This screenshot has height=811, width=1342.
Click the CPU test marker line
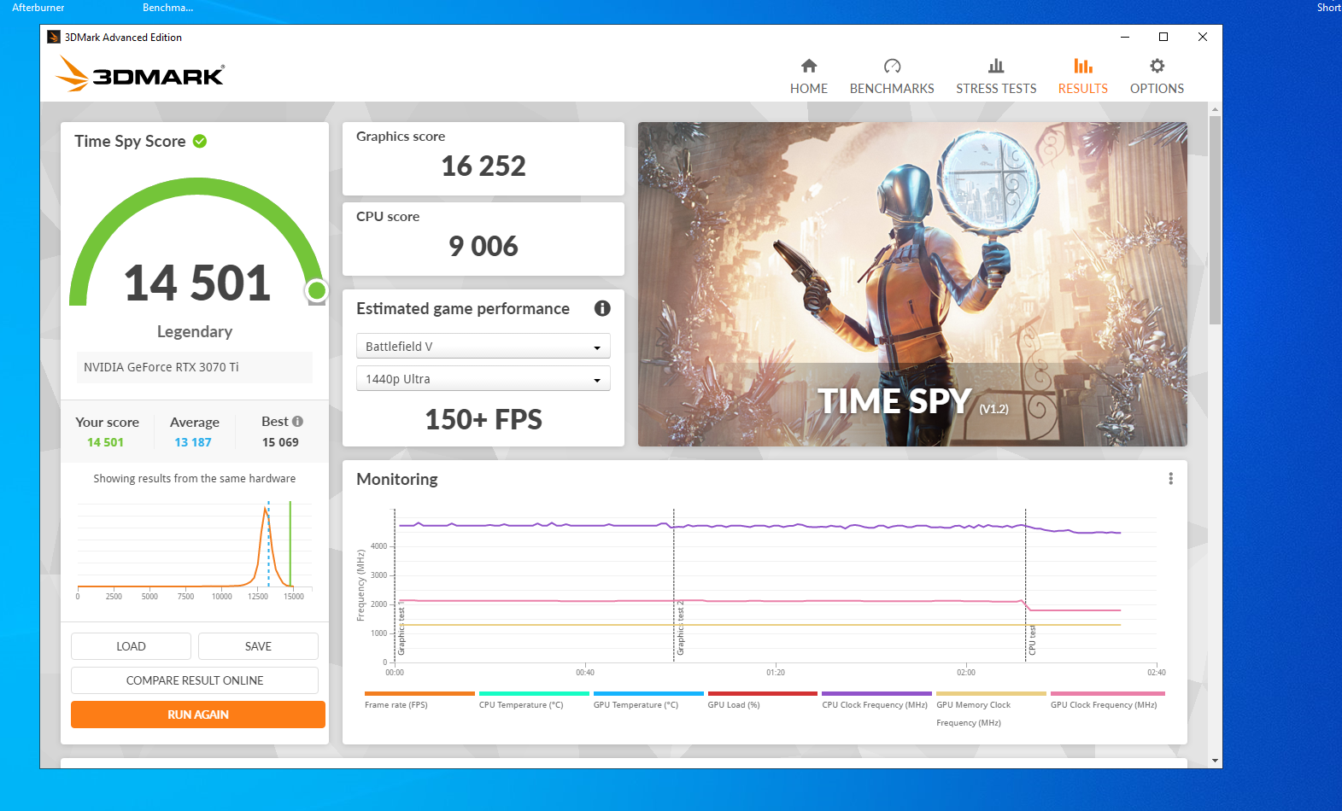tap(1025, 585)
